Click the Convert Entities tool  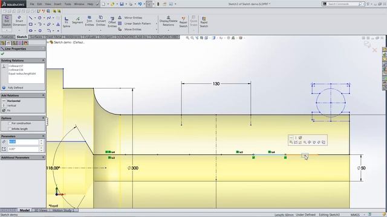point(101,21)
